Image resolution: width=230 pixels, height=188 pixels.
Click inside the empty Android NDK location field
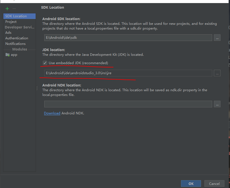click(128, 104)
